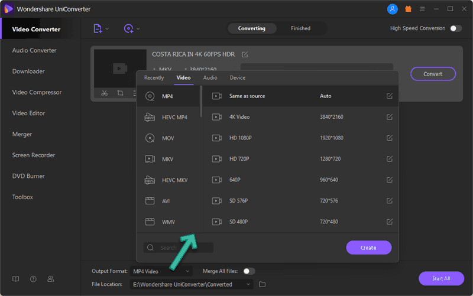
Task: Open Audio Converter in sidebar
Action: 34,50
